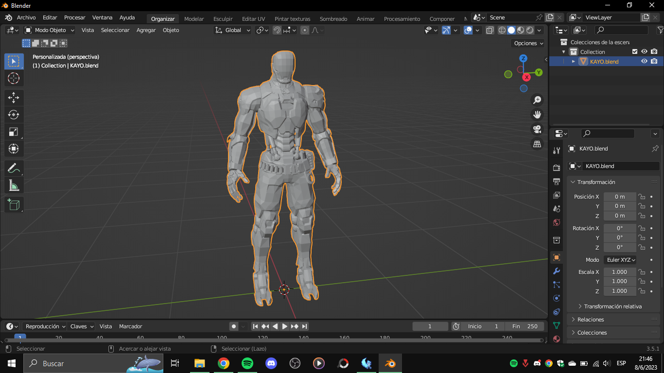The width and height of the screenshot is (664, 373).
Task: Open the Opciones dropdown
Action: (528, 43)
